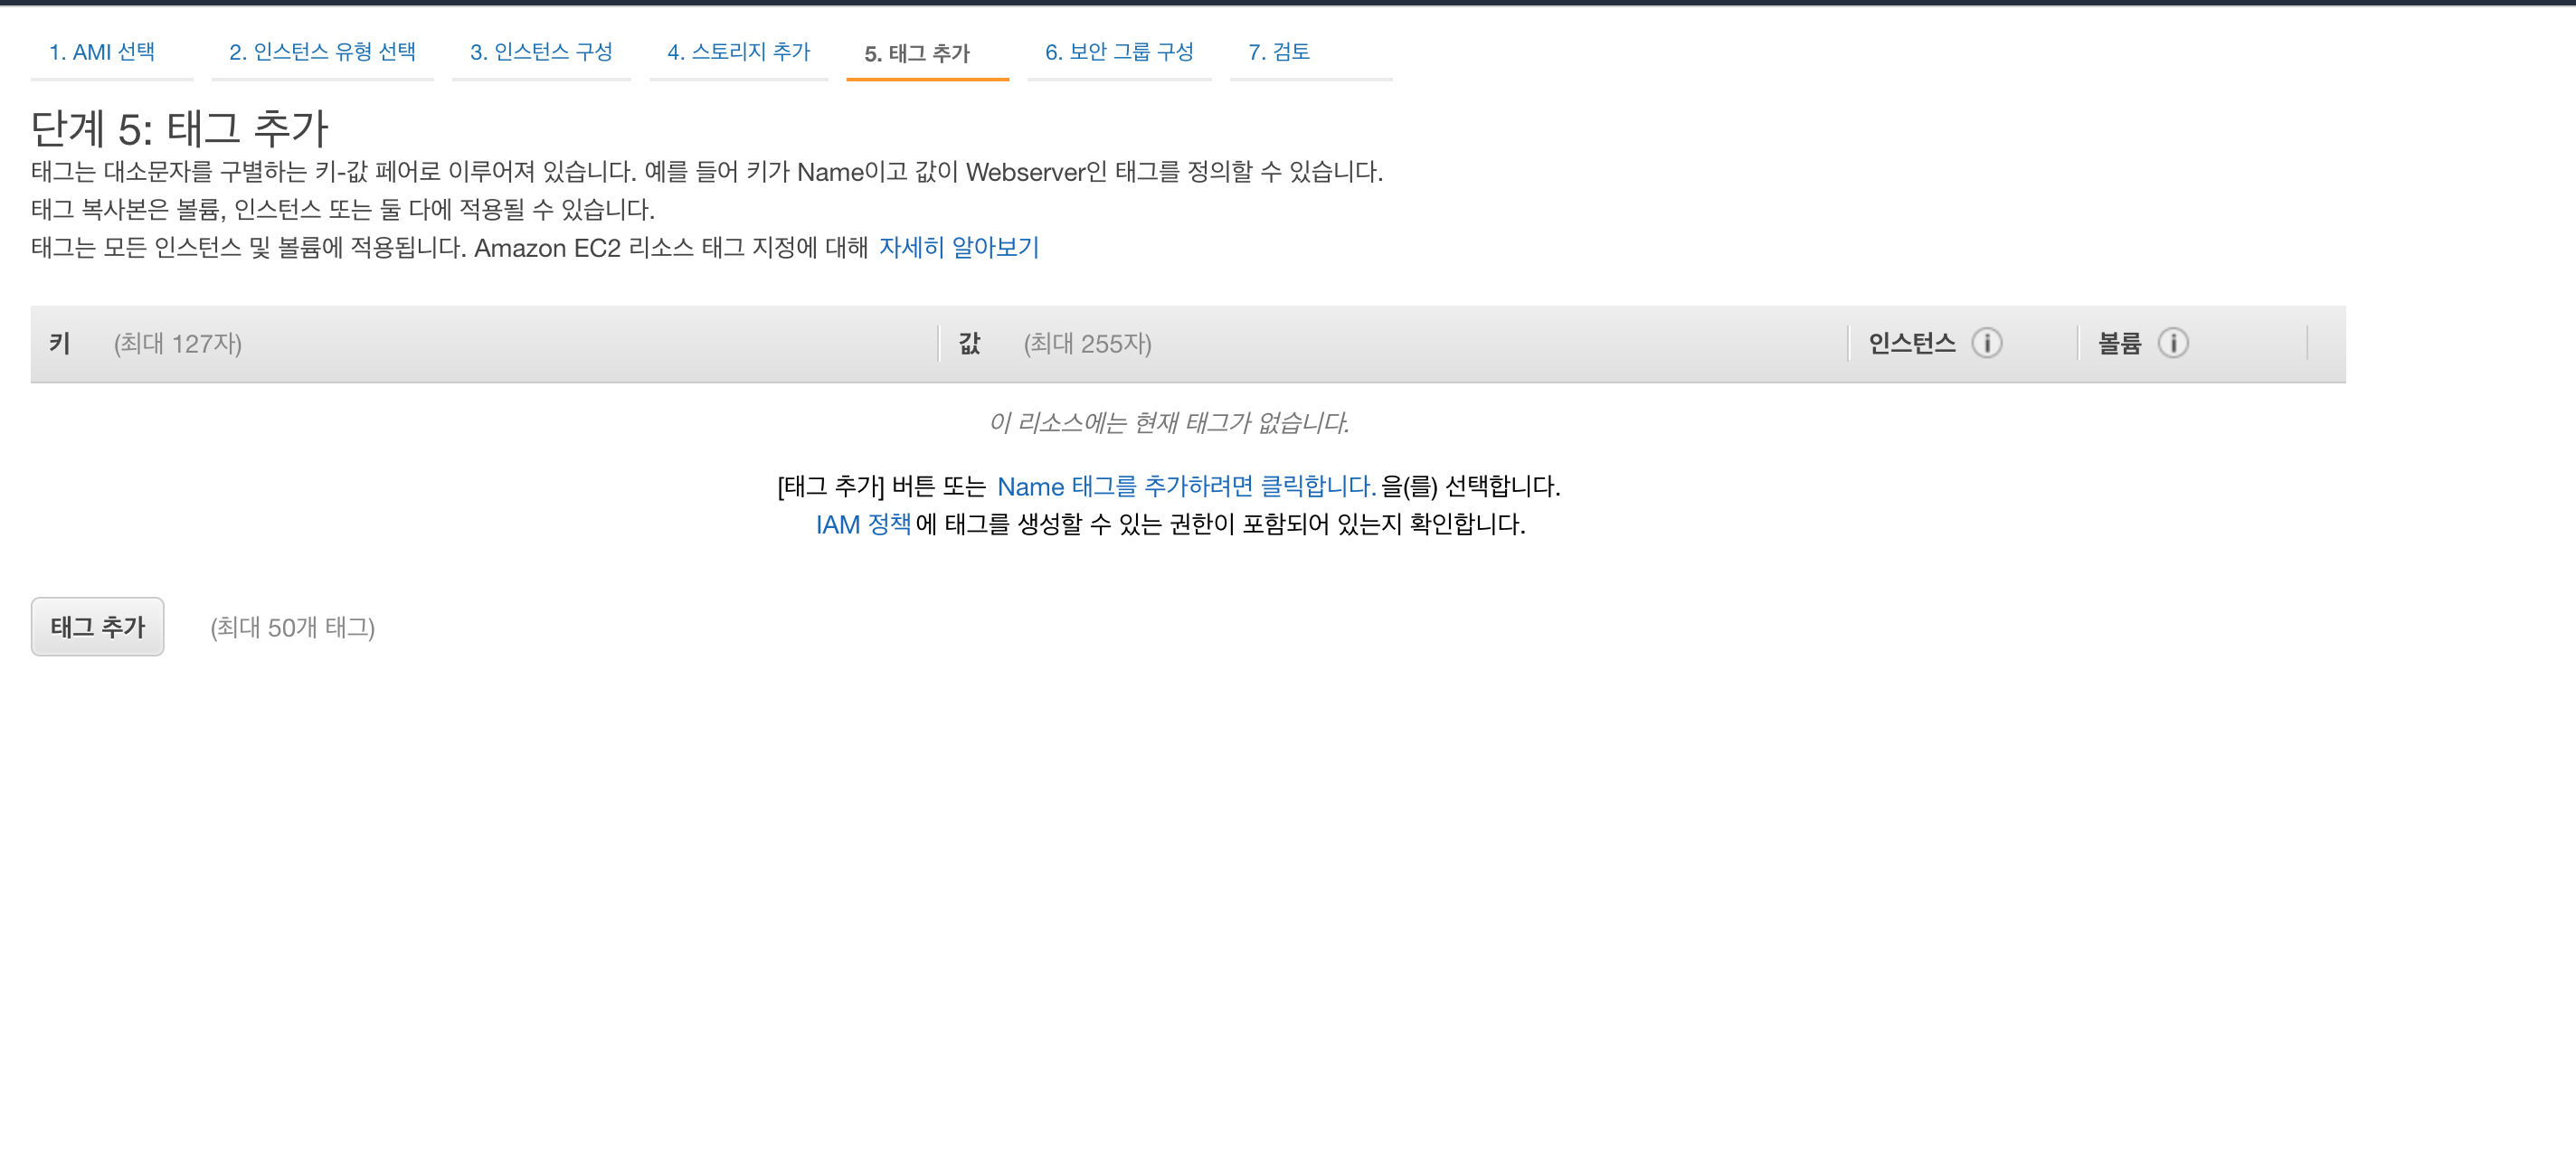2576x1152 pixels.
Task: Click the 볼륨 column header label
Action: (2118, 343)
